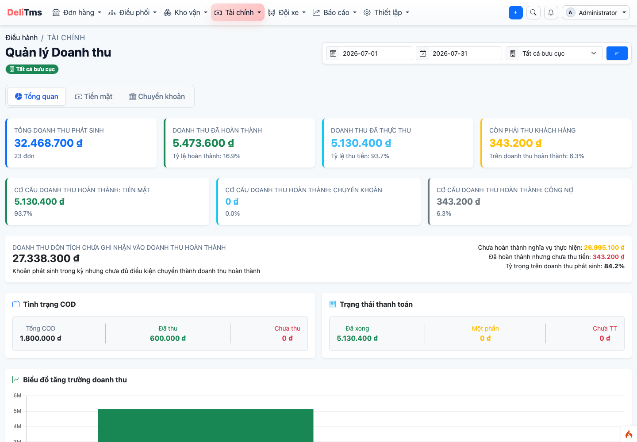
Task: Click the Chưa thu COD amount
Action: coord(288,339)
